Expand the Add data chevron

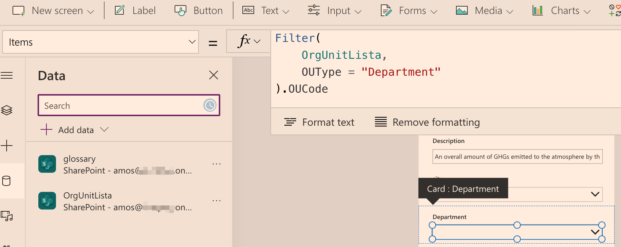[x=104, y=129]
